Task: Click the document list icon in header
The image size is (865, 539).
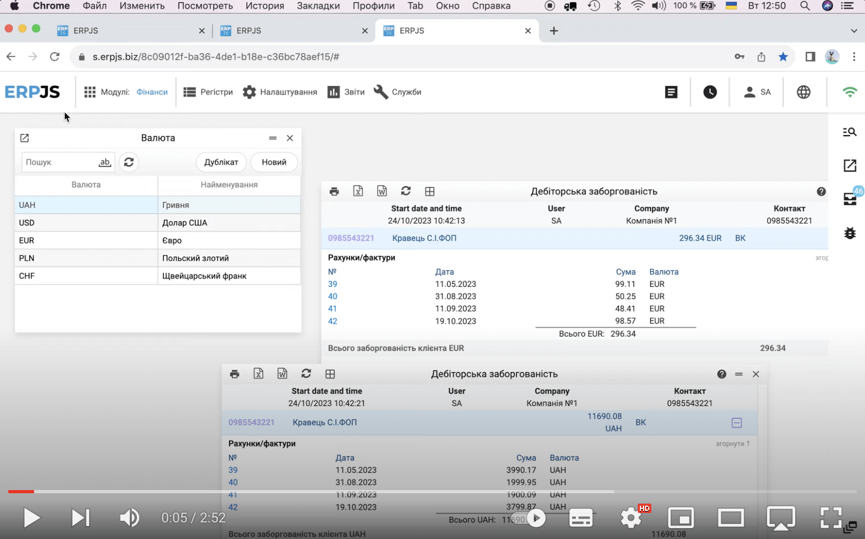Action: click(671, 92)
